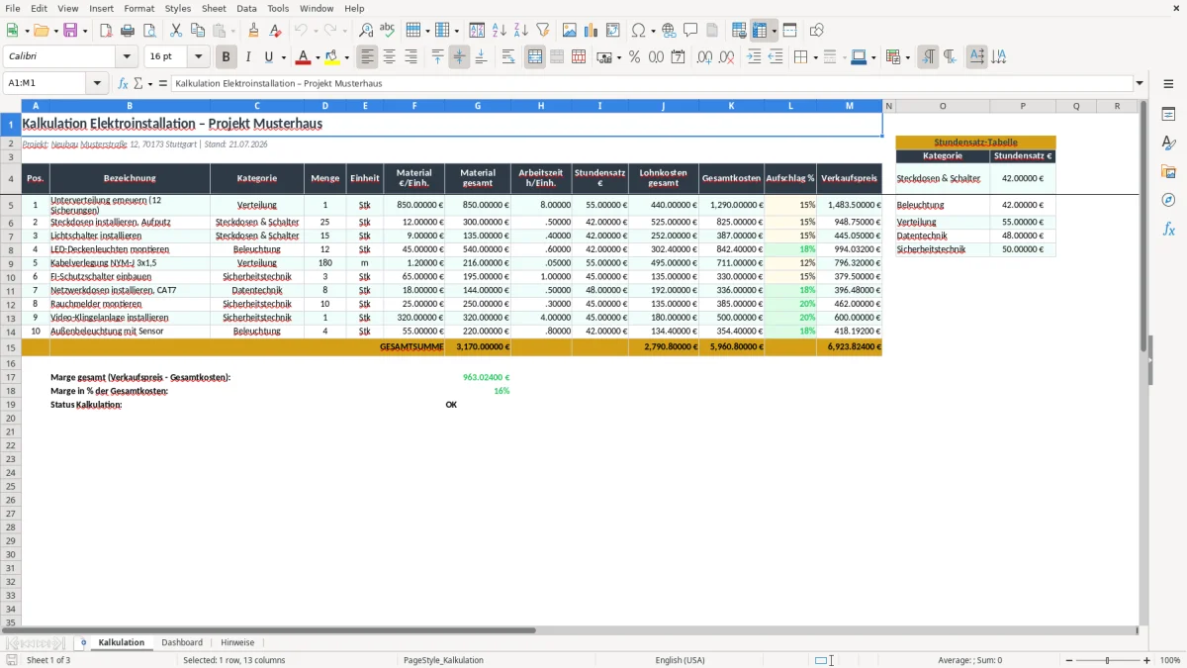Click the Print icon
This screenshot has width=1187, height=668.
click(x=128, y=31)
